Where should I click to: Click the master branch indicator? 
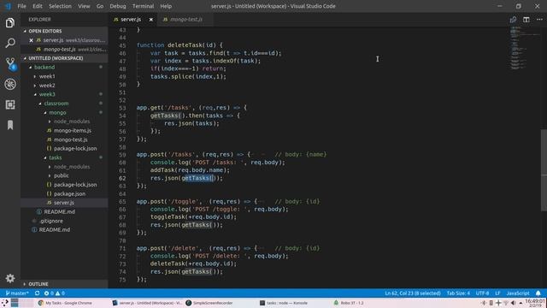point(17,293)
